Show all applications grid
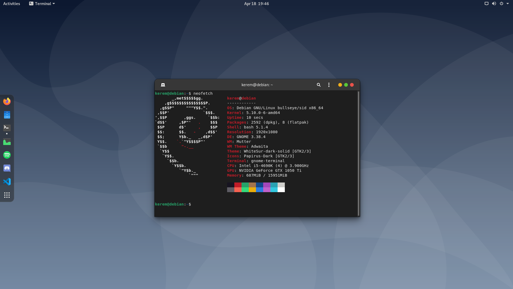The width and height of the screenshot is (513, 289). click(7, 195)
